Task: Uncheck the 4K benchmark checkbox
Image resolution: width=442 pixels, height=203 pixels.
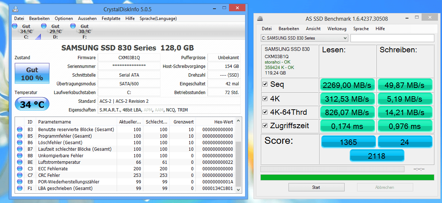Action: click(x=265, y=98)
